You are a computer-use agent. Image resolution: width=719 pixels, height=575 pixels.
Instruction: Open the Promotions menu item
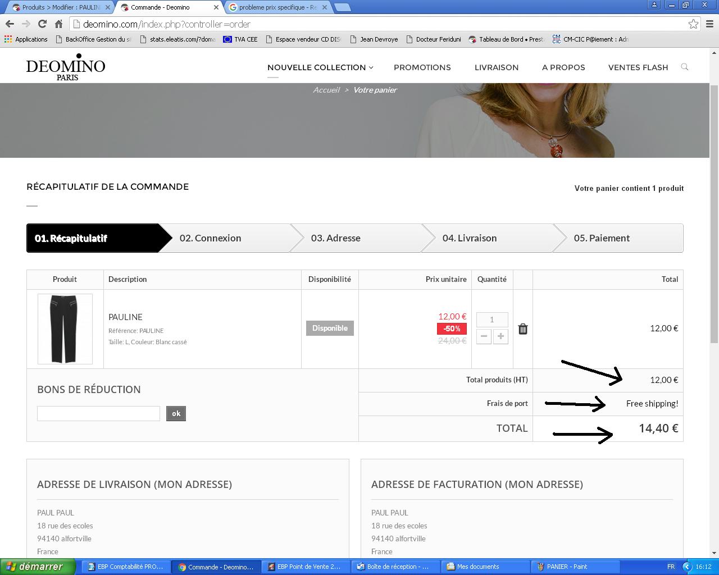[x=422, y=67]
